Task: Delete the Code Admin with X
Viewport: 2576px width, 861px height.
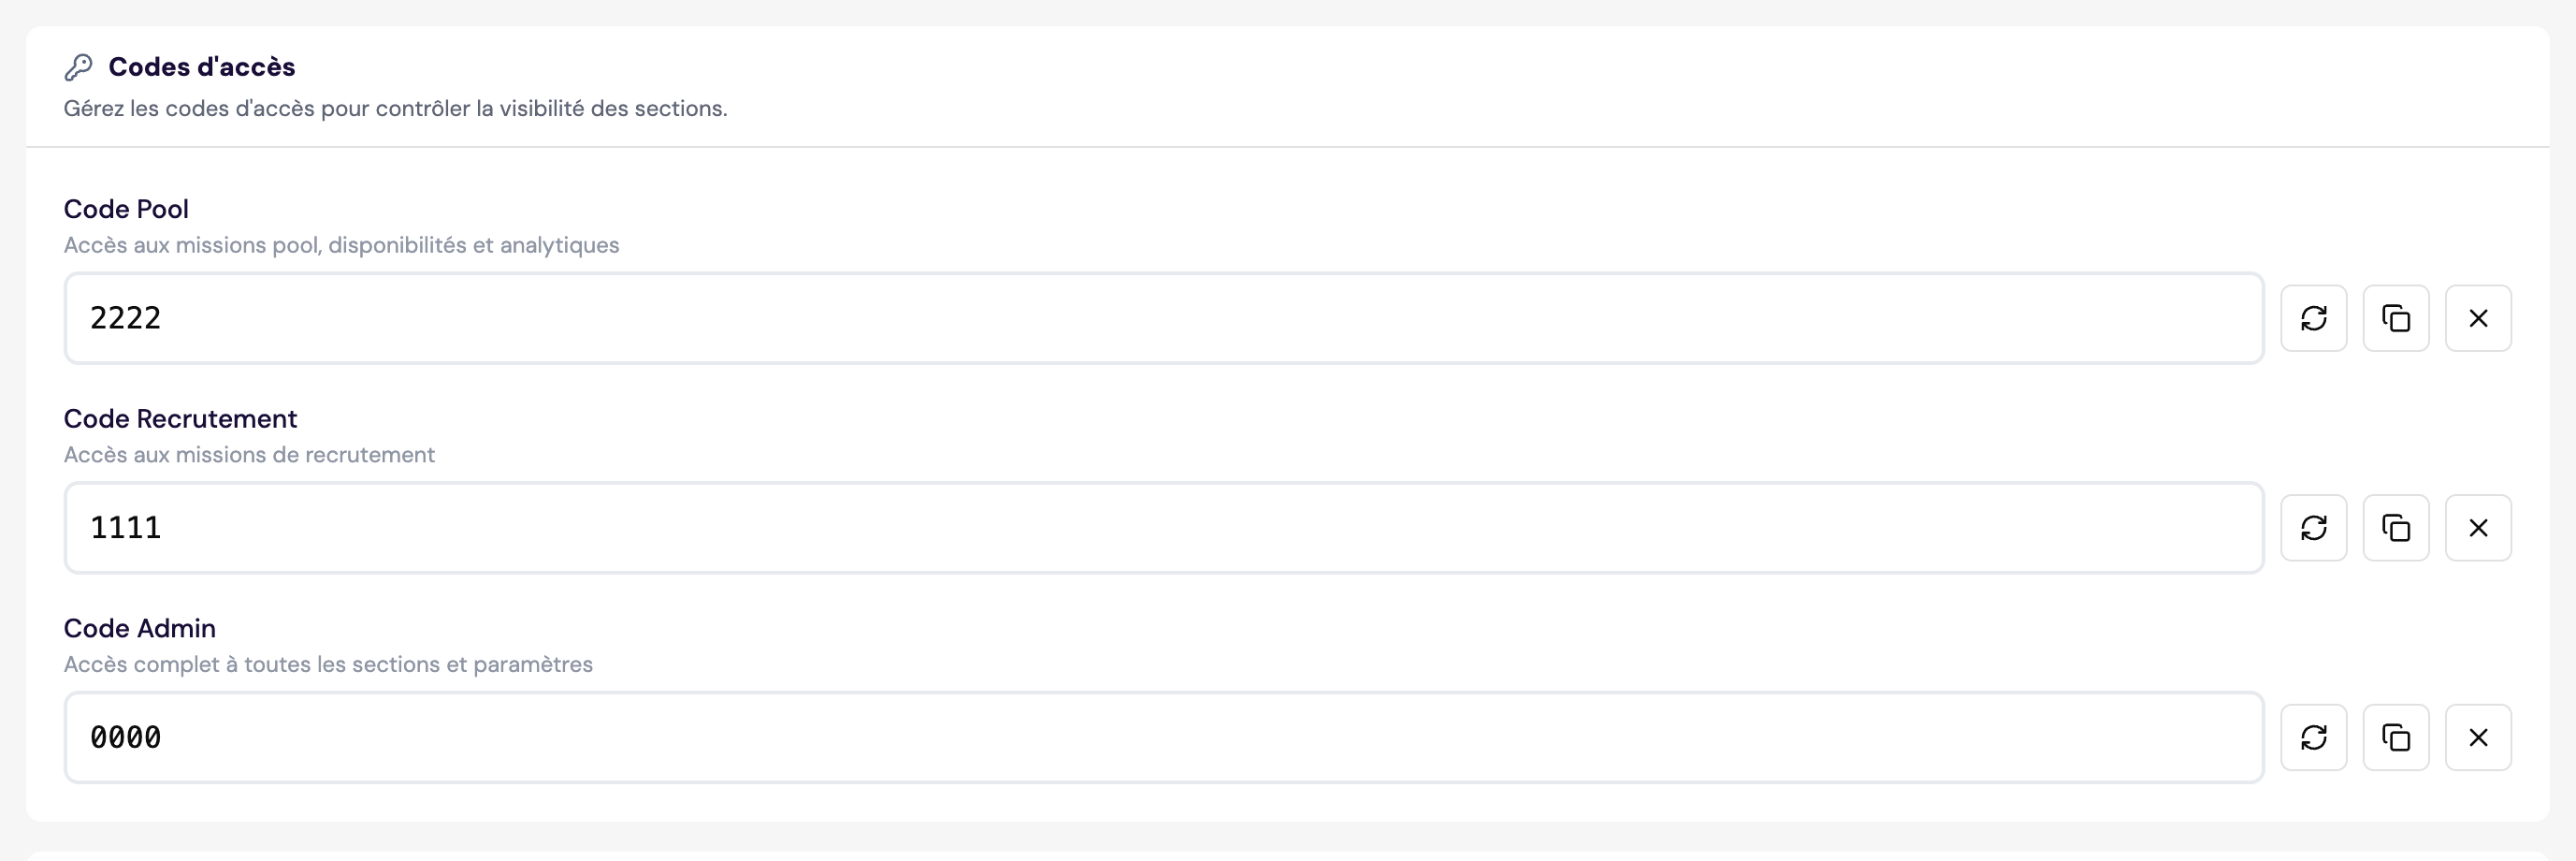Action: point(2477,738)
